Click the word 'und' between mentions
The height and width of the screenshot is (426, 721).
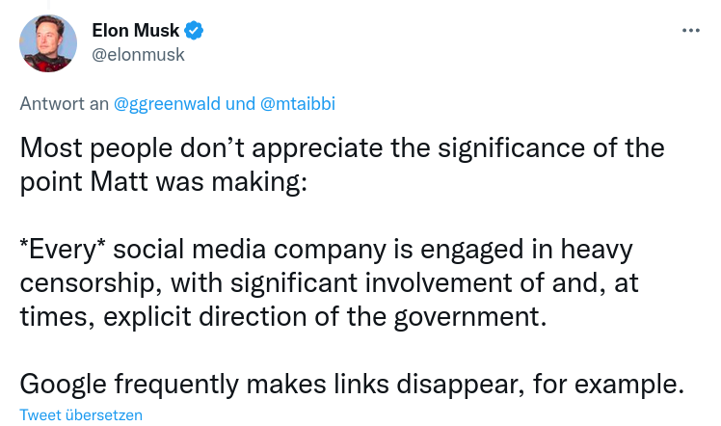[x=240, y=104]
